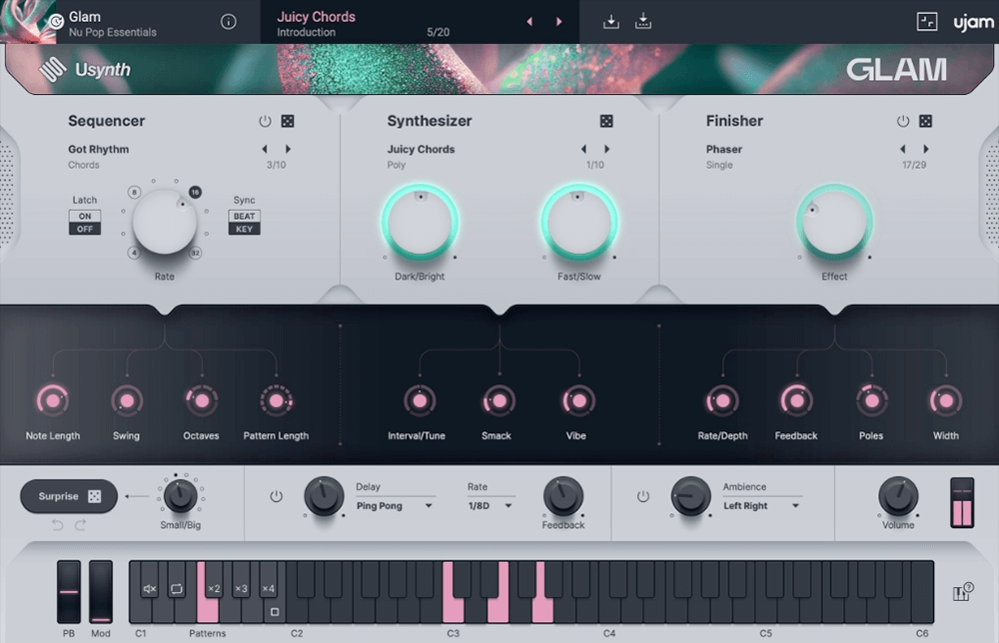999x643 pixels.
Task: Open keyboard help icon at bottom right
Action: click(962, 593)
